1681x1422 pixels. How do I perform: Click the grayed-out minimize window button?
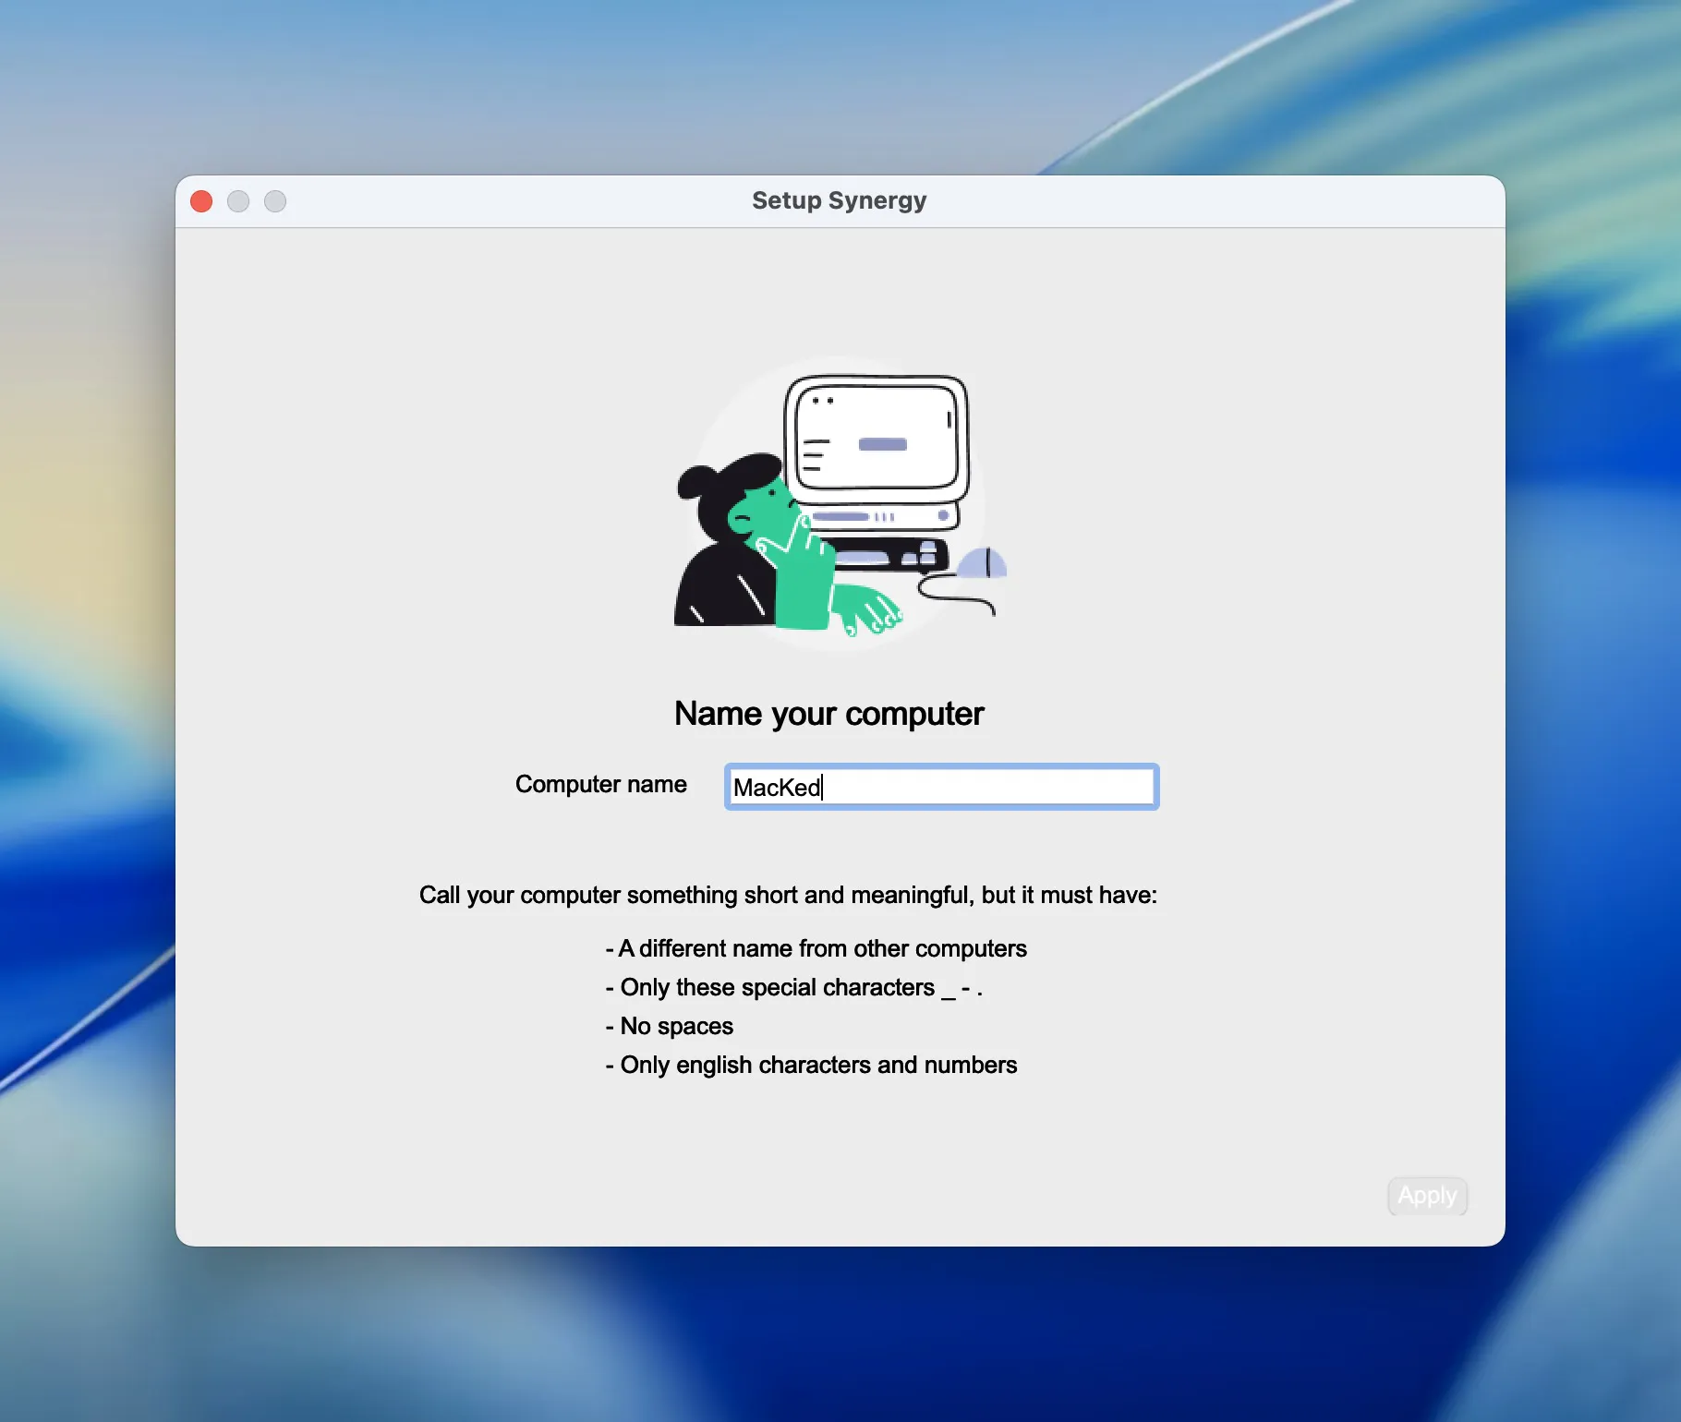pyautogui.click(x=238, y=201)
